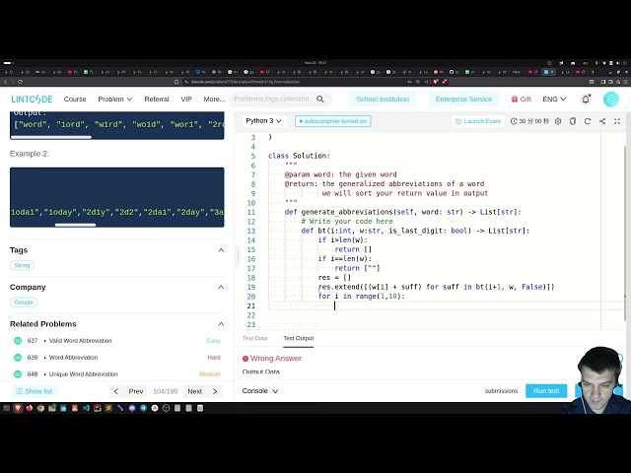The width and height of the screenshot is (631, 473).
Task: Open the VIP menu item
Action: (x=186, y=99)
